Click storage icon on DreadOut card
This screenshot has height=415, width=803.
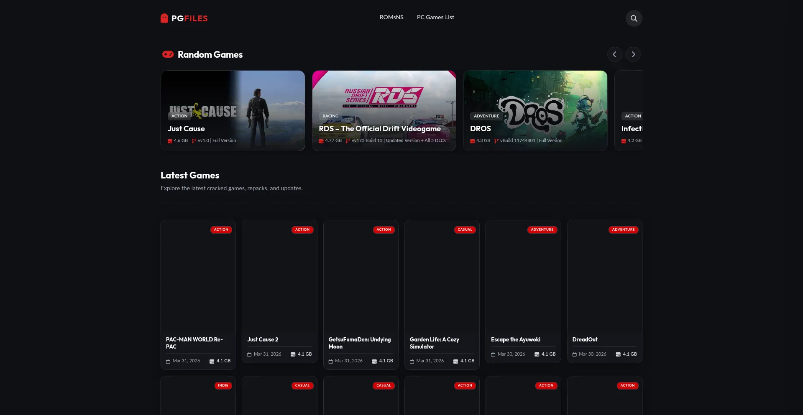pyautogui.click(x=618, y=354)
